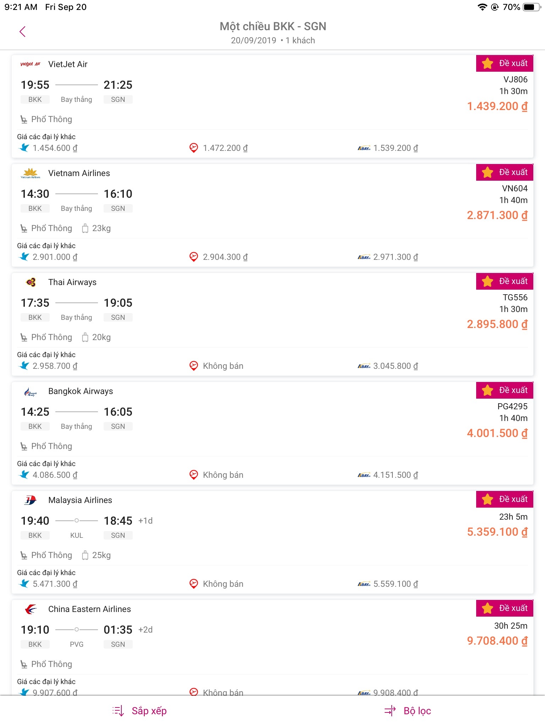Select Vietnam Airlines price 2.871.300 đ
The width and height of the screenshot is (545, 727).
pos(497,215)
